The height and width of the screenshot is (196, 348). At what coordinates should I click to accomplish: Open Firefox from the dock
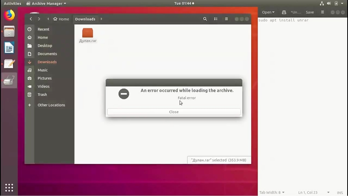9,15
